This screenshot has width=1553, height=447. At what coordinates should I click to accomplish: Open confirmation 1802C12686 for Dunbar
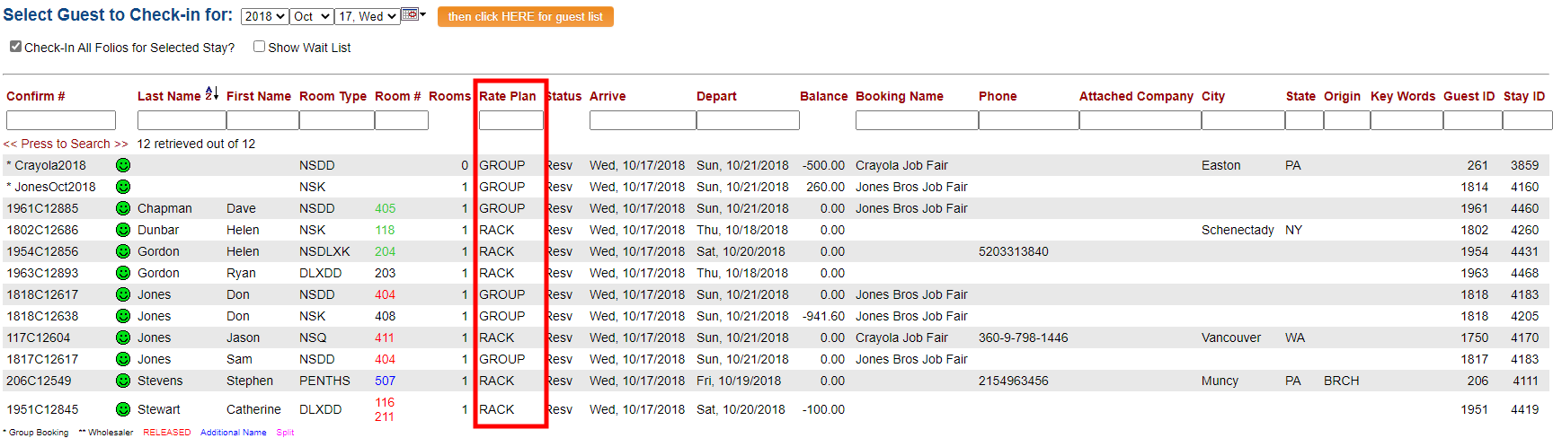click(42, 230)
